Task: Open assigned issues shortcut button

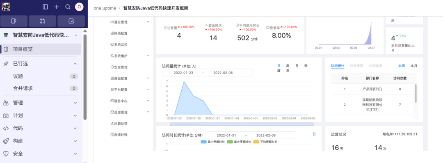Action: pyautogui.click(x=14, y=21)
